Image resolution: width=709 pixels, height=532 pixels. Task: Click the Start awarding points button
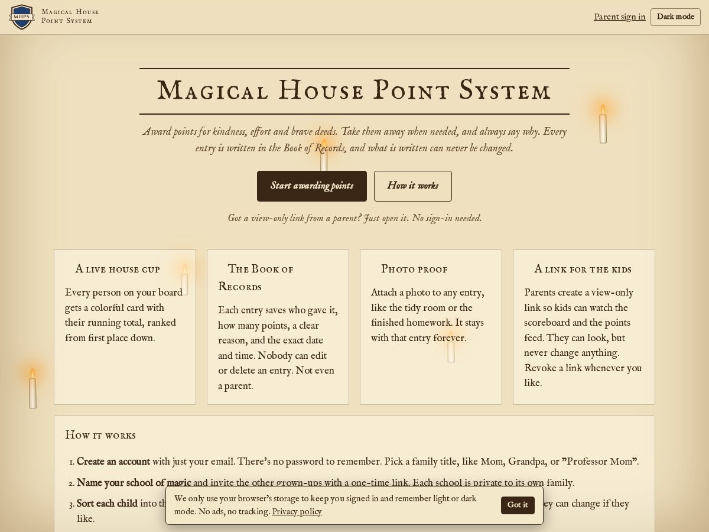[x=312, y=186]
